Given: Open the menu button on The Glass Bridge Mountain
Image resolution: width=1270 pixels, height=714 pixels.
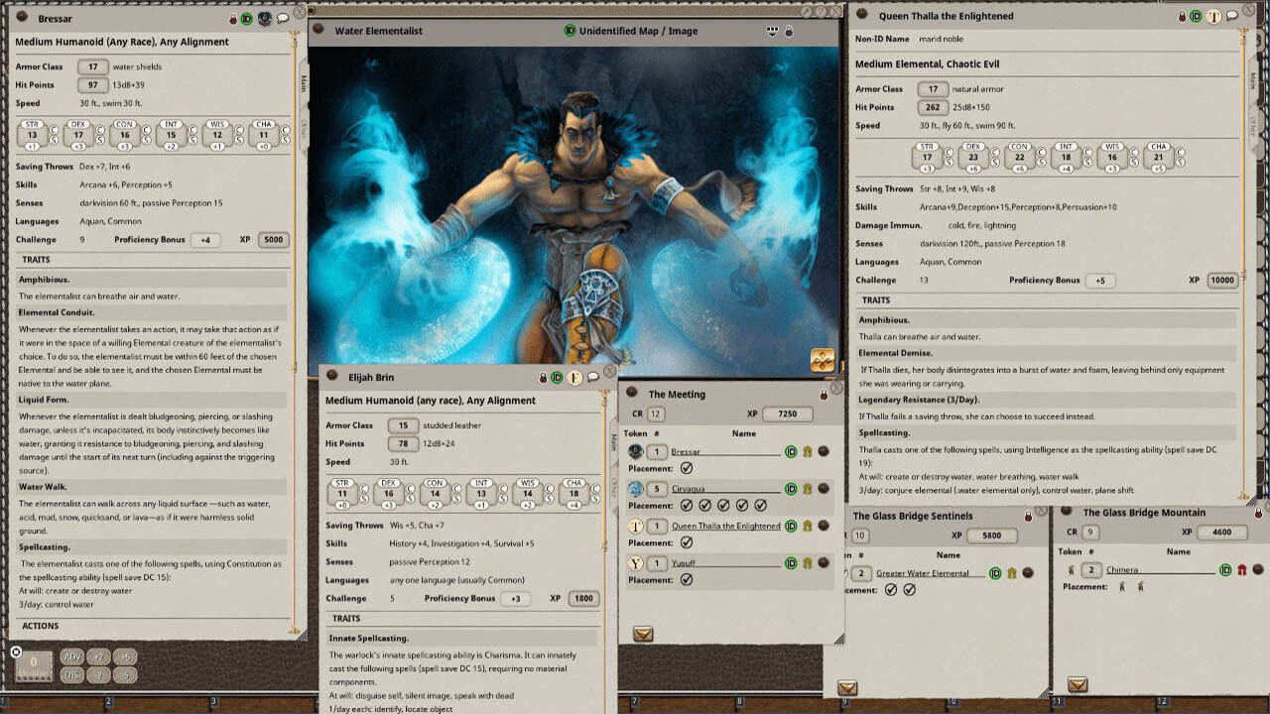Looking at the screenshot, I should [x=1067, y=512].
